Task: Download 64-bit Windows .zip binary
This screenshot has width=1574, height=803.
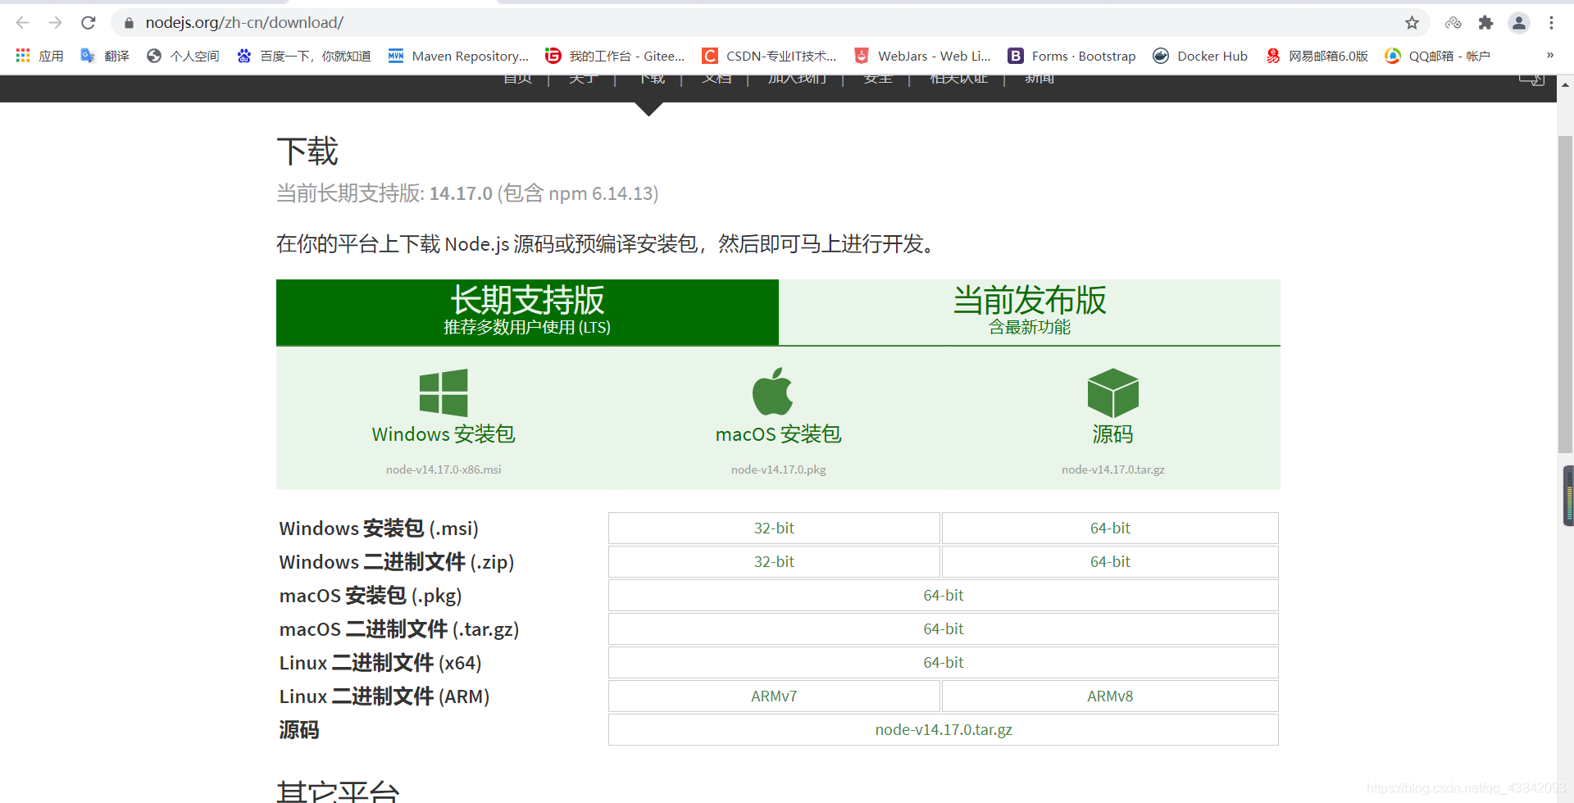Action: tap(1110, 562)
